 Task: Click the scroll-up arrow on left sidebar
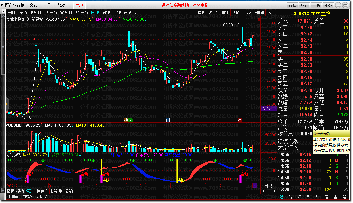coord(3,16)
